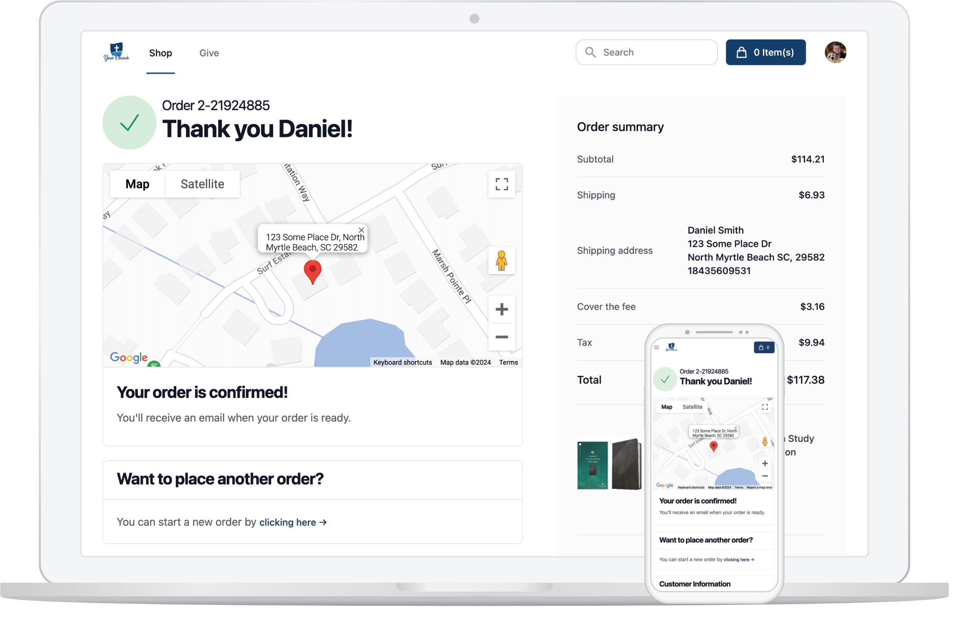The image size is (980, 635).
Task: Click the total amount $117.38
Action: (x=806, y=380)
